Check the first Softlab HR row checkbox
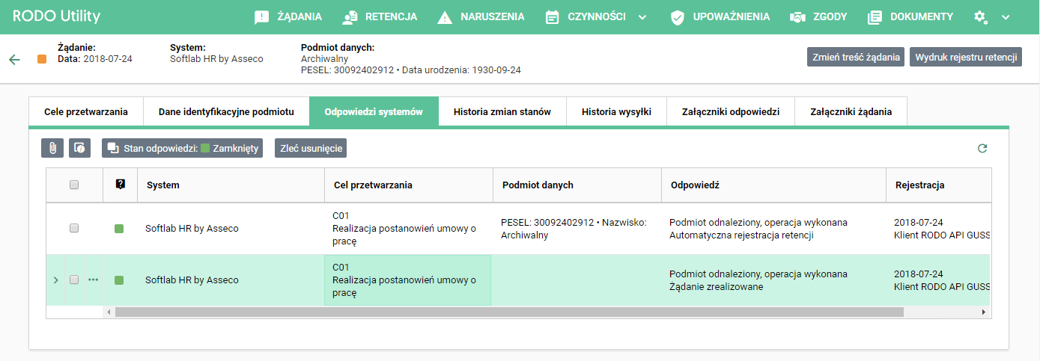Image resolution: width=1040 pixels, height=361 pixels. (74, 228)
